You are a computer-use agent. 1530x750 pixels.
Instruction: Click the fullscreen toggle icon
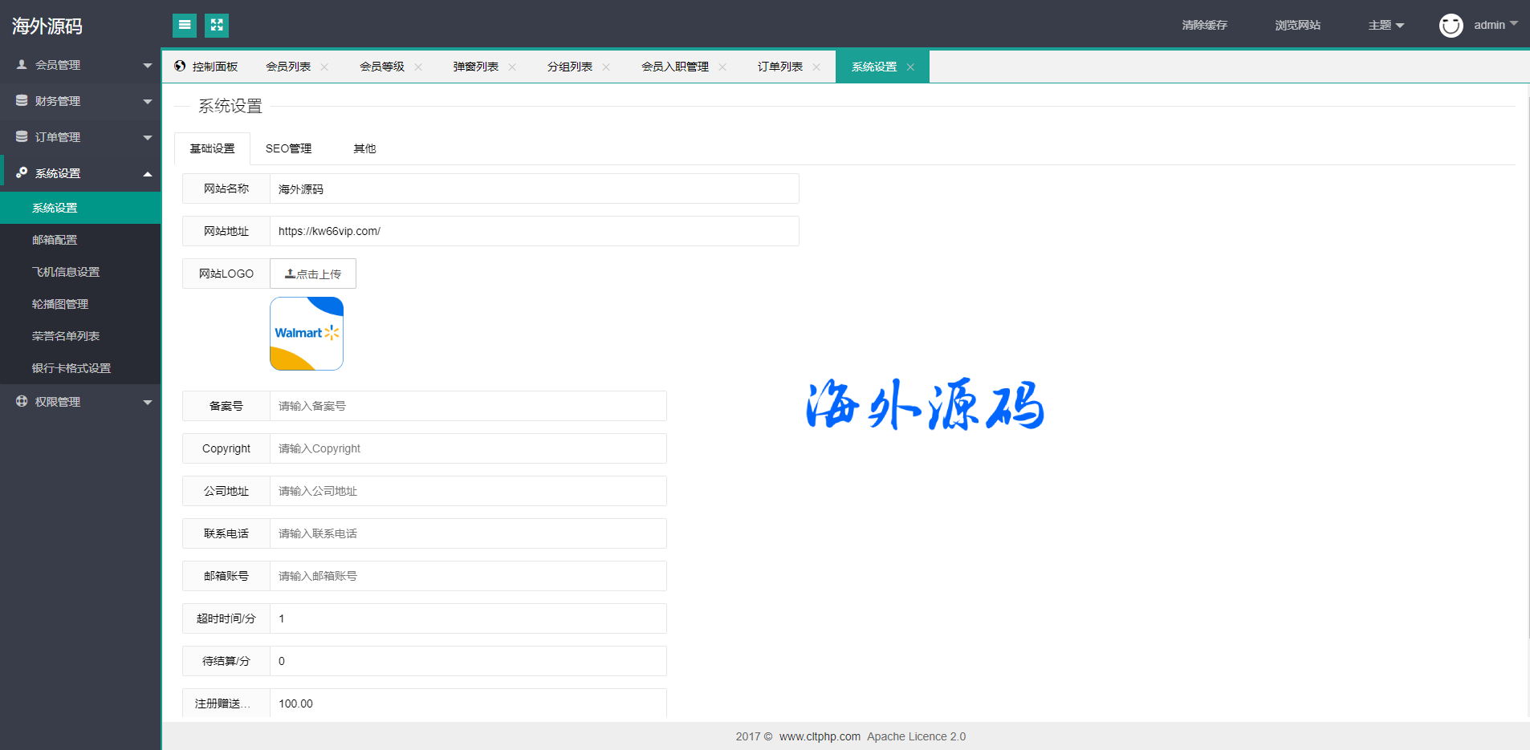pyautogui.click(x=217, y=26)
